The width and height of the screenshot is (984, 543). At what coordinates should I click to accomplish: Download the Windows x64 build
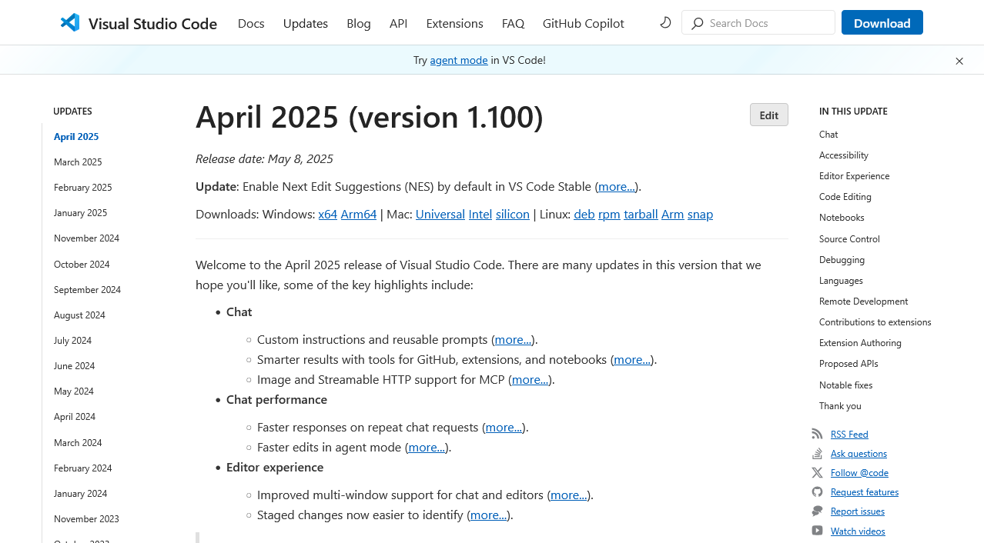point(328,215)
